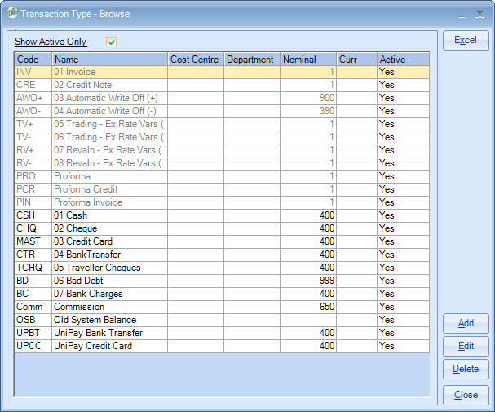Image resolution: width=495 pixels, height=412 pixels.
Task: Click the Add button
Action: click(x=466, y=323)
